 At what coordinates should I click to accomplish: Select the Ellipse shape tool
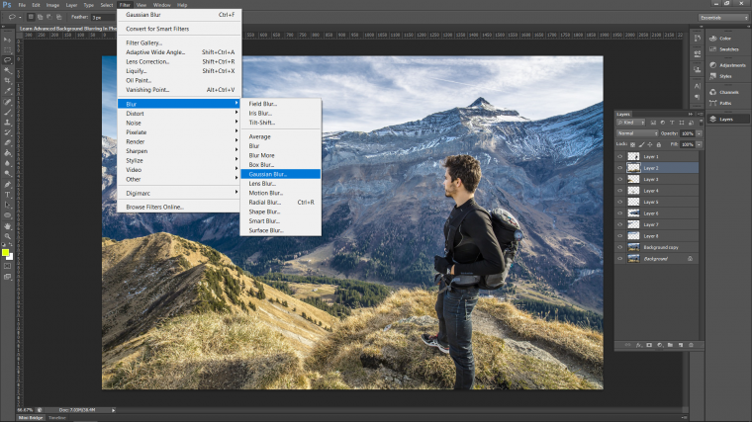click(7, 215)
